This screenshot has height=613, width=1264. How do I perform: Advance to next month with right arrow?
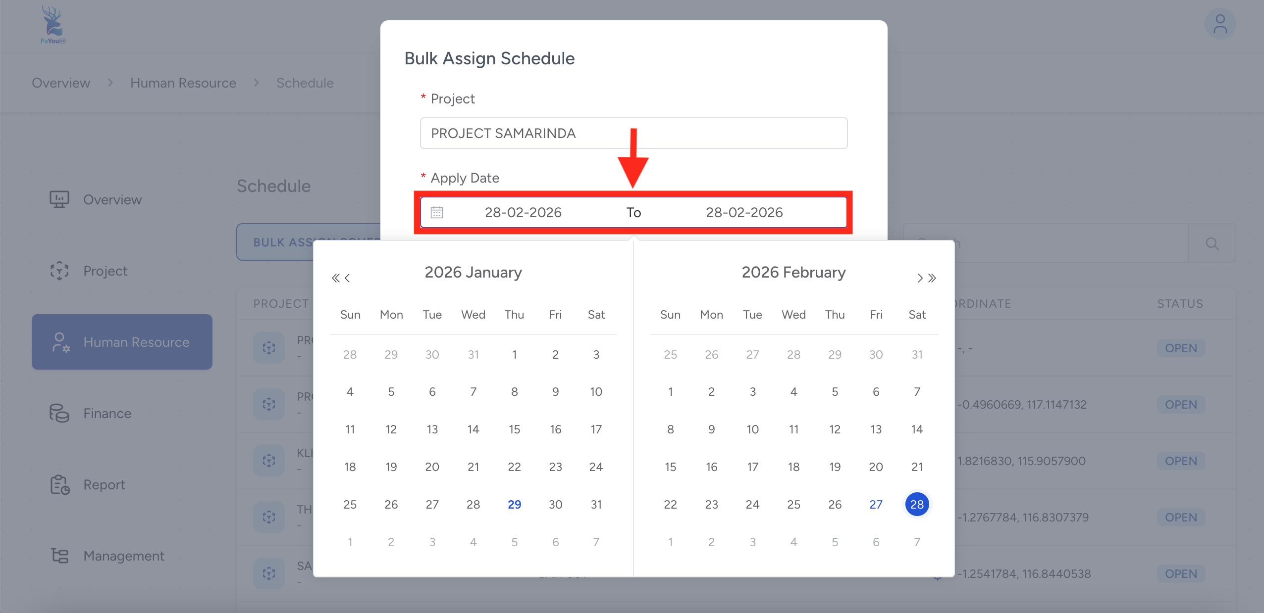click(920, 278)
